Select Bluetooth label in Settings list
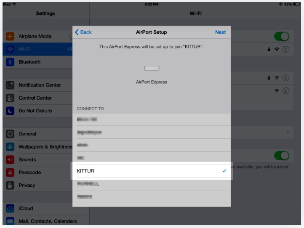Image resolution: width=304 pixels, height=228 pixels. pyautogui.click(x=29, y=62)
